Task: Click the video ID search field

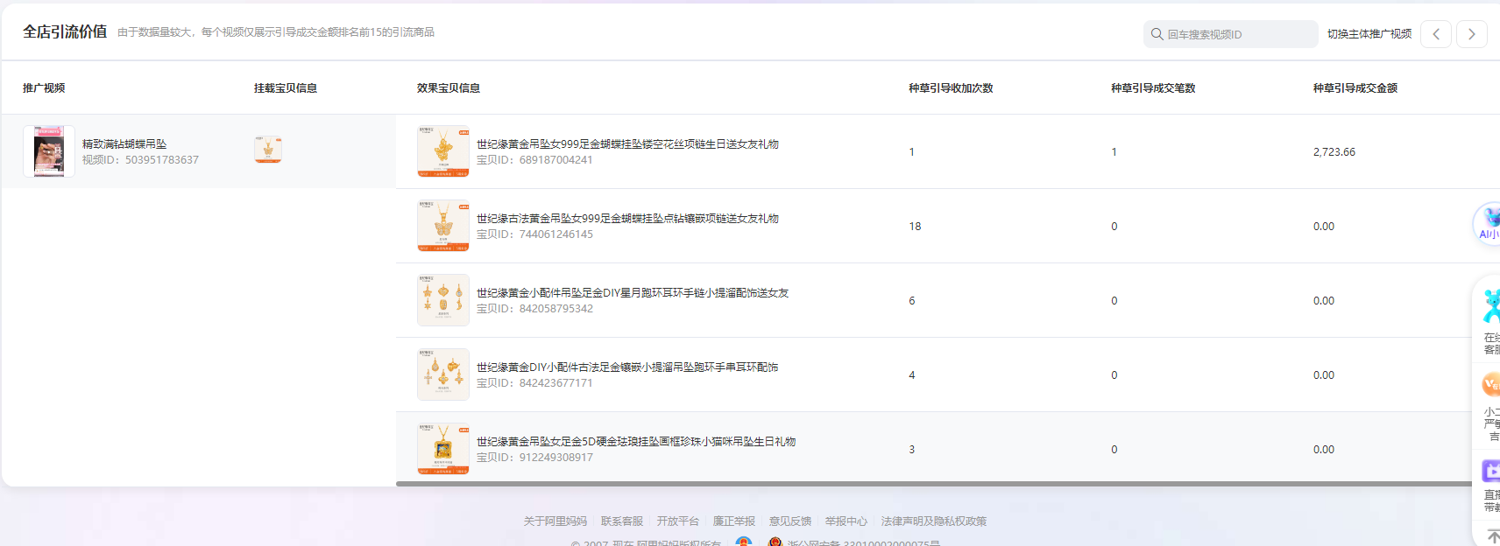Action: (1237, 34)
